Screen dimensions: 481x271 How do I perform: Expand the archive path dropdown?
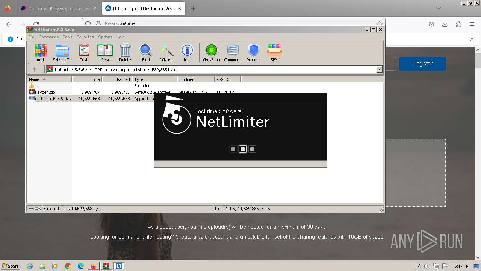379,69
